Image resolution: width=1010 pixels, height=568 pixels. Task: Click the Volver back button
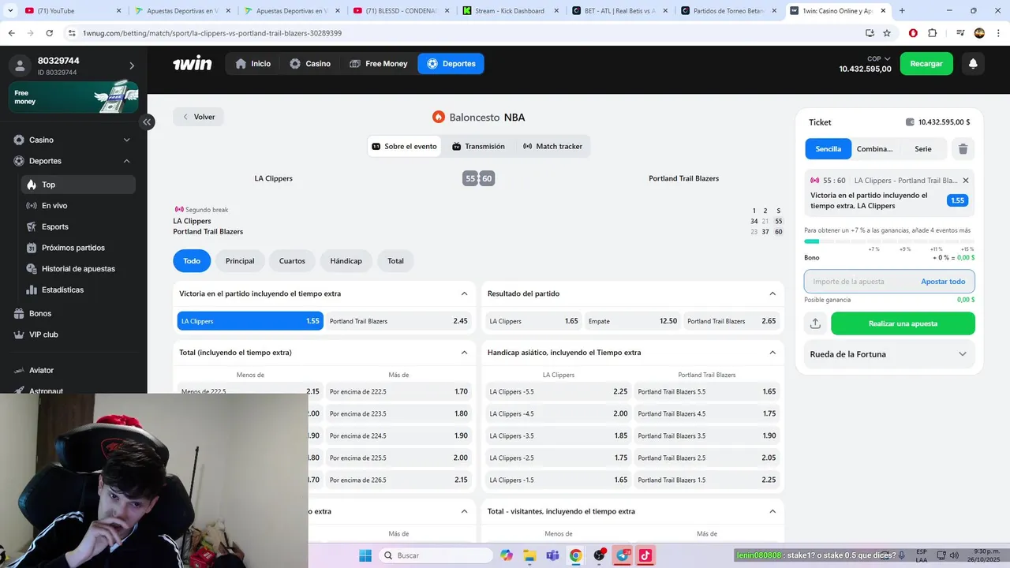click(x=199, y=117)
